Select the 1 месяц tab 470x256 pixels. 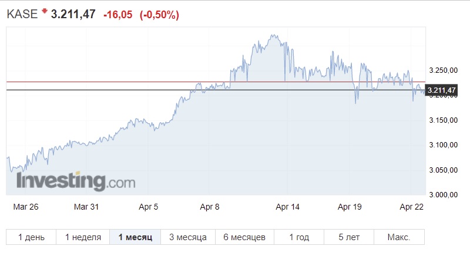pyautogui.click(x=135, y=237)
